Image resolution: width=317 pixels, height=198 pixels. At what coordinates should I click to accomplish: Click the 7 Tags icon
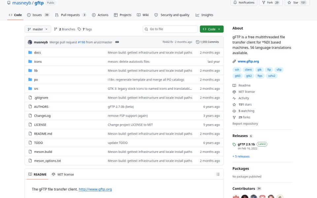pos(79,29)
